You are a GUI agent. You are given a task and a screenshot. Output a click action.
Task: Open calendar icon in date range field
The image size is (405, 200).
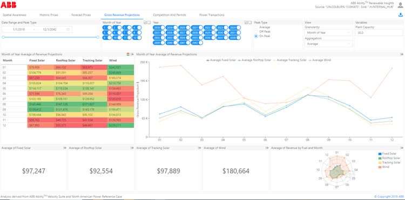pyautogui.click(x=68, y=30)
